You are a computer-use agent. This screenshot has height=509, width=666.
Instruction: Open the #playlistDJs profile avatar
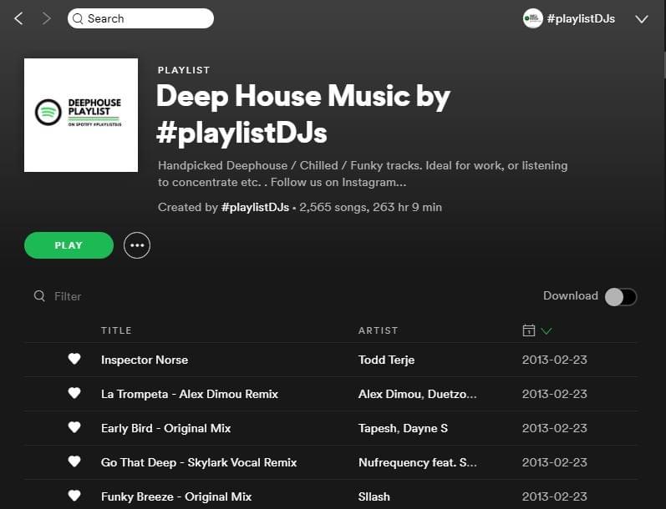532,18
